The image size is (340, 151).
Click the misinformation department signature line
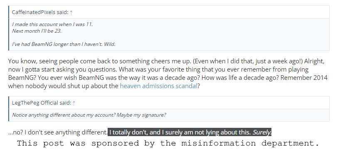168,143
